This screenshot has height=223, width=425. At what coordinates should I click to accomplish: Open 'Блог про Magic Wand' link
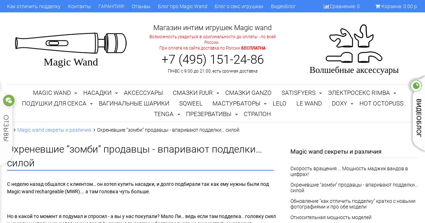pyautogui.click(x=182, y=6)
